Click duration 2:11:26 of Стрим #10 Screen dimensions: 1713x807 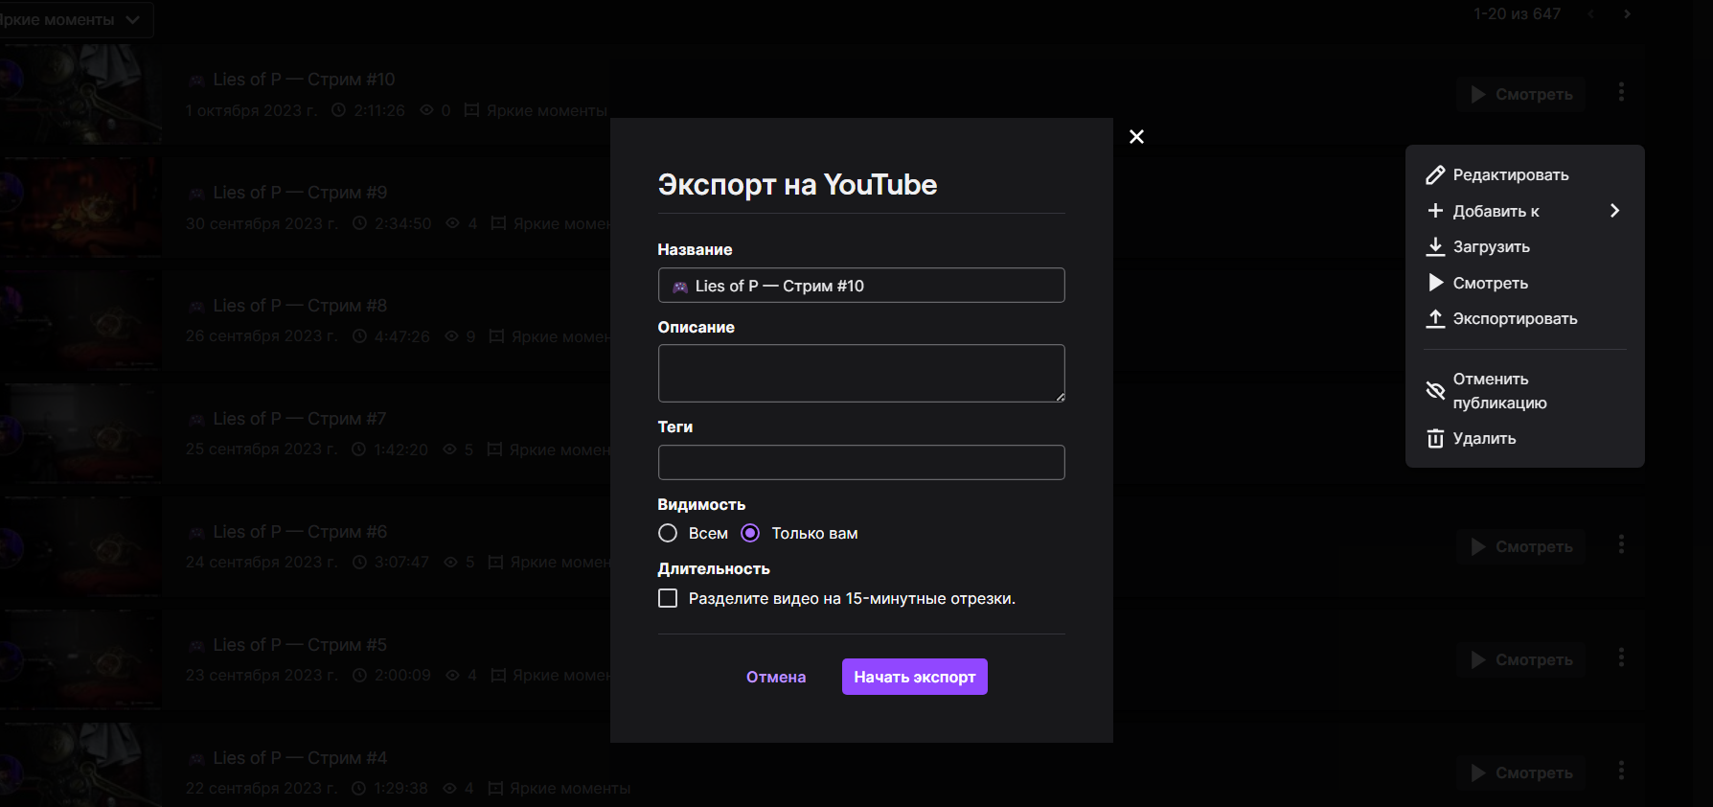pos(379,110)
